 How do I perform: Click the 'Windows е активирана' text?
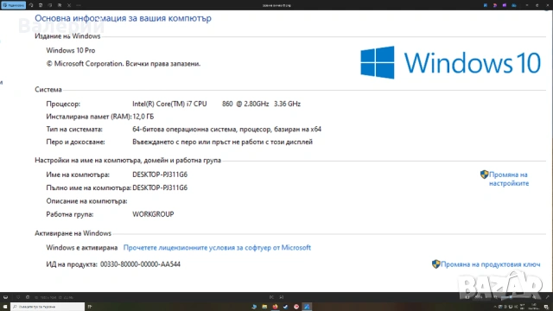(x=82, y=248)
